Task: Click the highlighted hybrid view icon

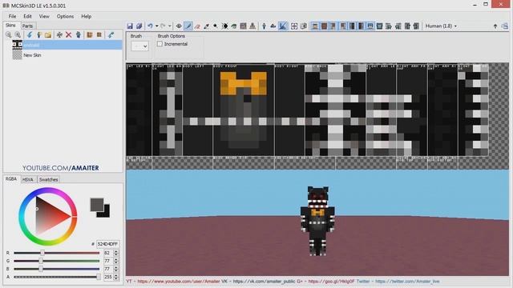Action: (x=283, y=26)
